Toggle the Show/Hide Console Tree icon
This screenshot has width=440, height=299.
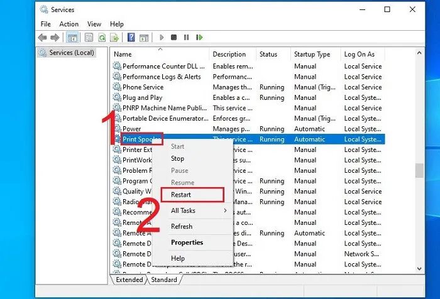tap(72, 38)
